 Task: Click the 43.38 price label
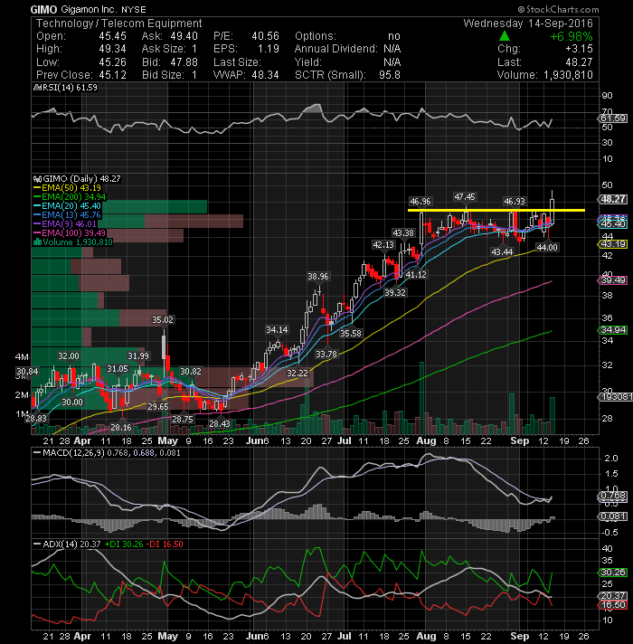click(x=403, y=232)
